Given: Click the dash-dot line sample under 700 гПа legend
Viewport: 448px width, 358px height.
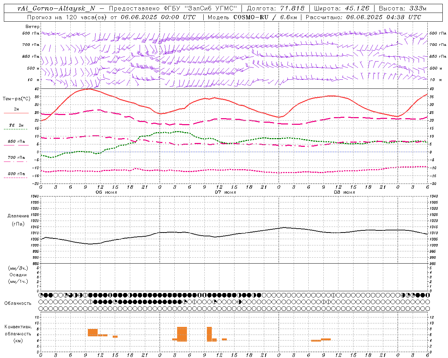Looking at the screenshot, I should coord(16,162).
